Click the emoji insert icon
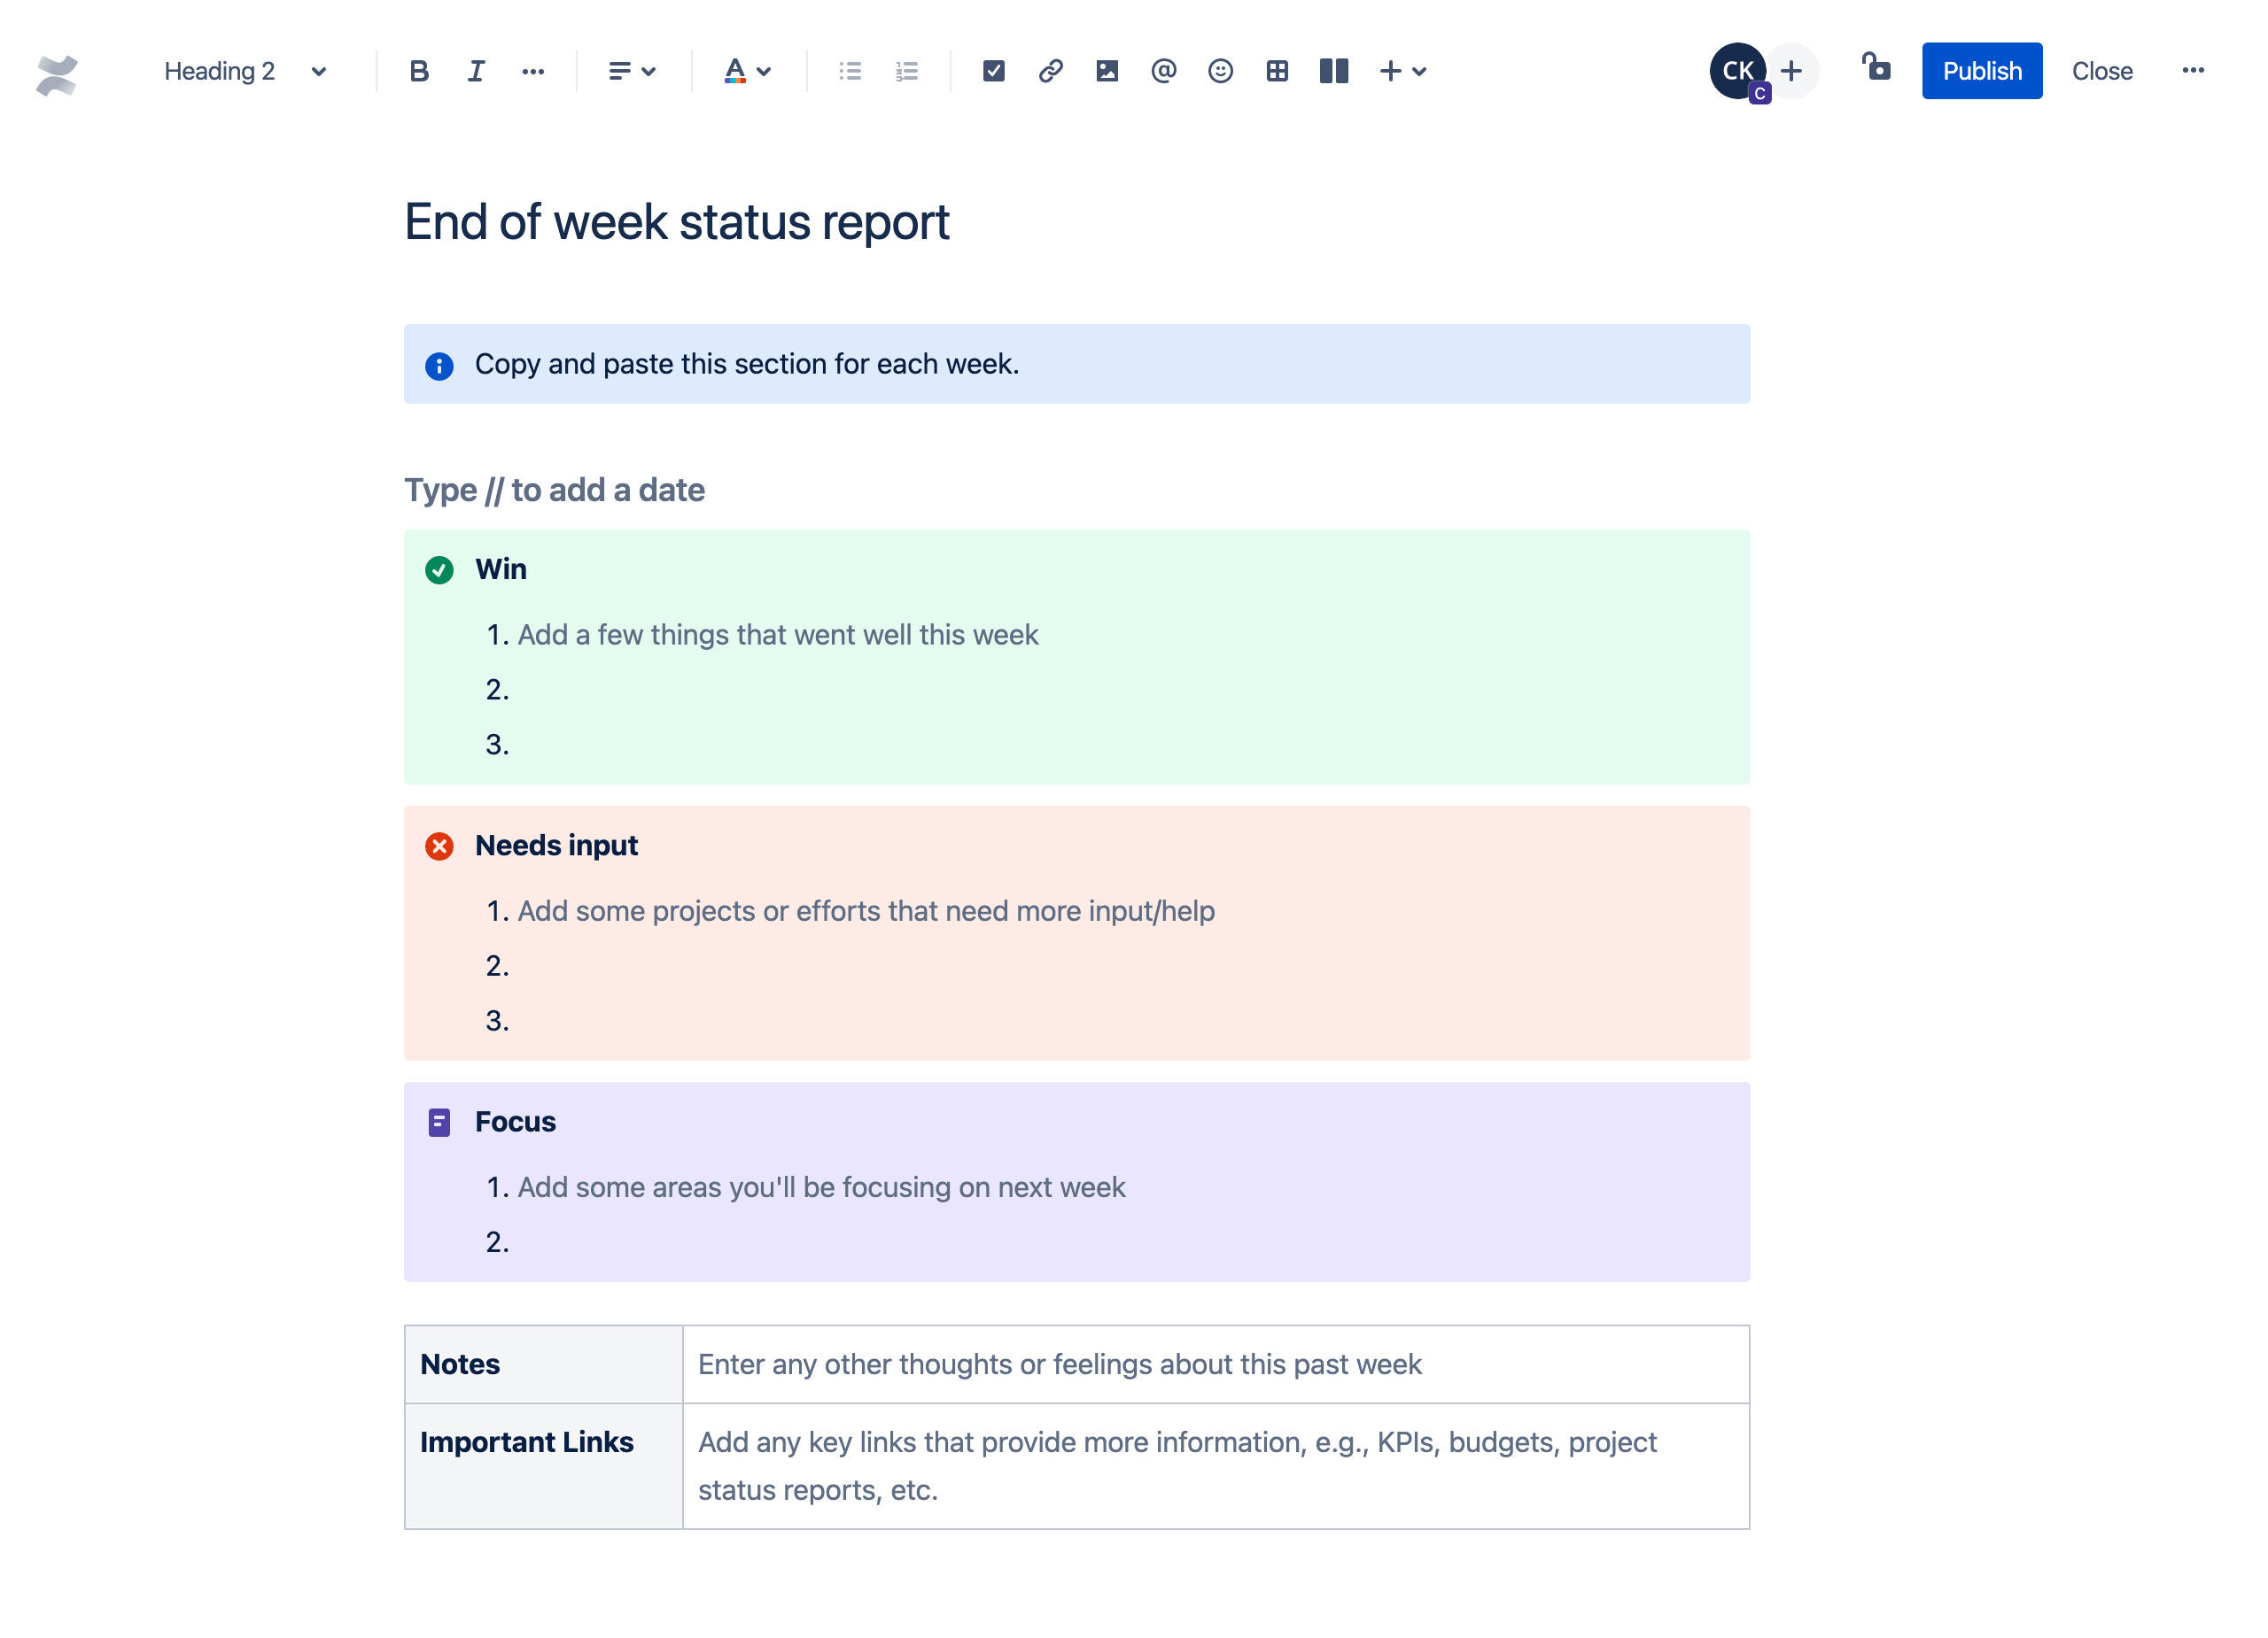The image size is (2268, 1638). (x=1220, y=70)
